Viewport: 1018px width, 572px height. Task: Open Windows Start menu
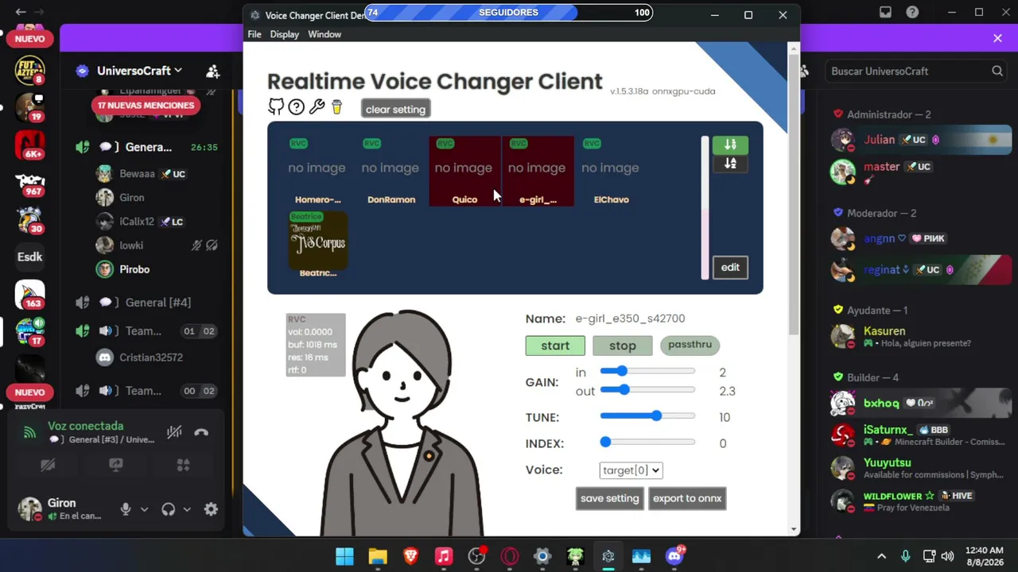pos(344,556)
